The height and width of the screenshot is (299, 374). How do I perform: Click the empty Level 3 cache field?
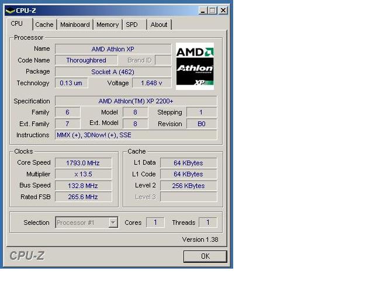pos(188,197)
